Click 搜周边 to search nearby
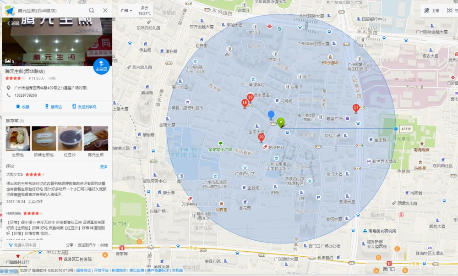458x276 pixels. pos(54,107)
